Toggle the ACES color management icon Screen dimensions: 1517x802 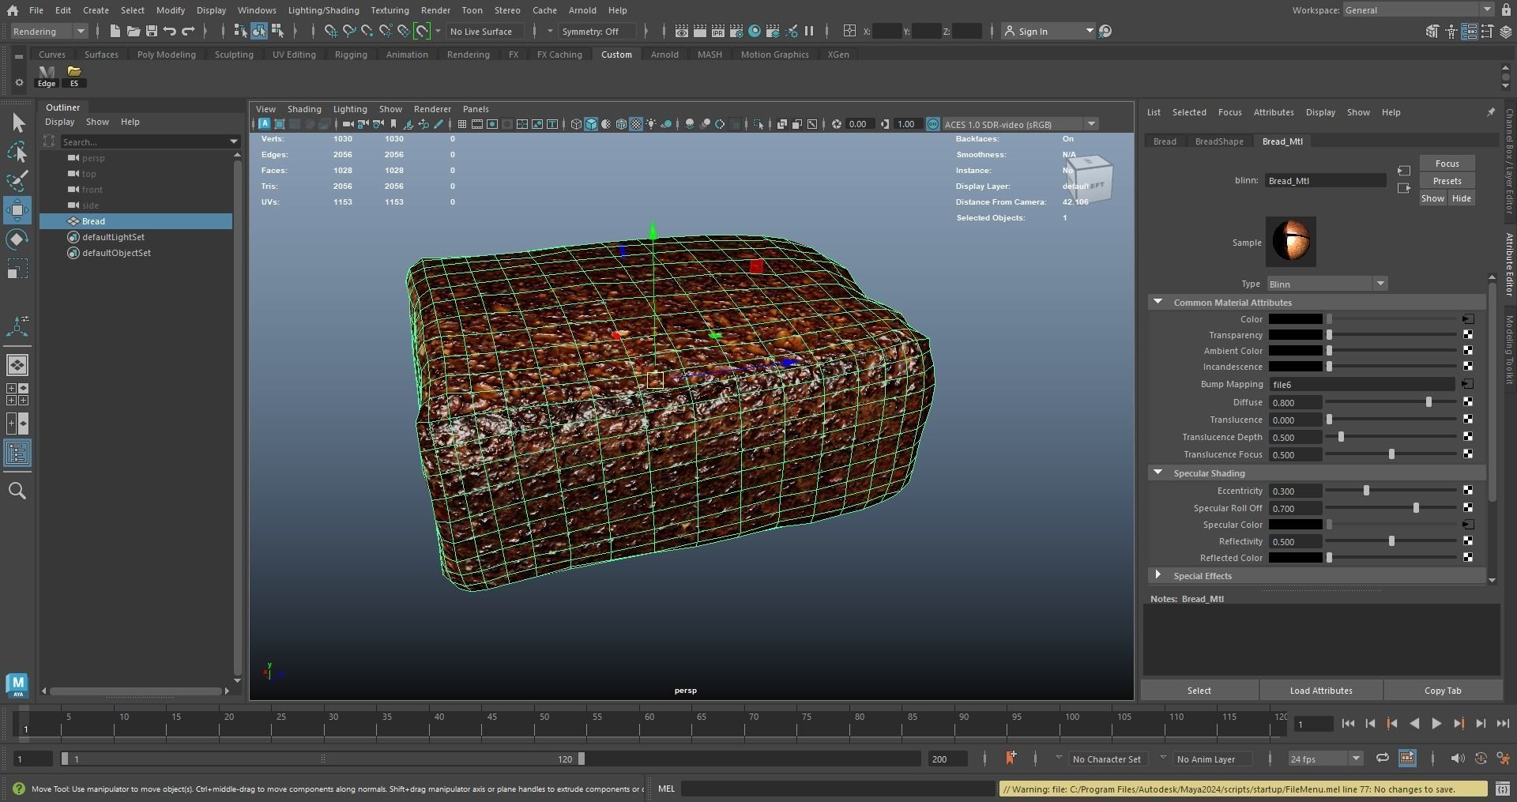pyautogui.click(x=933, y=124)
